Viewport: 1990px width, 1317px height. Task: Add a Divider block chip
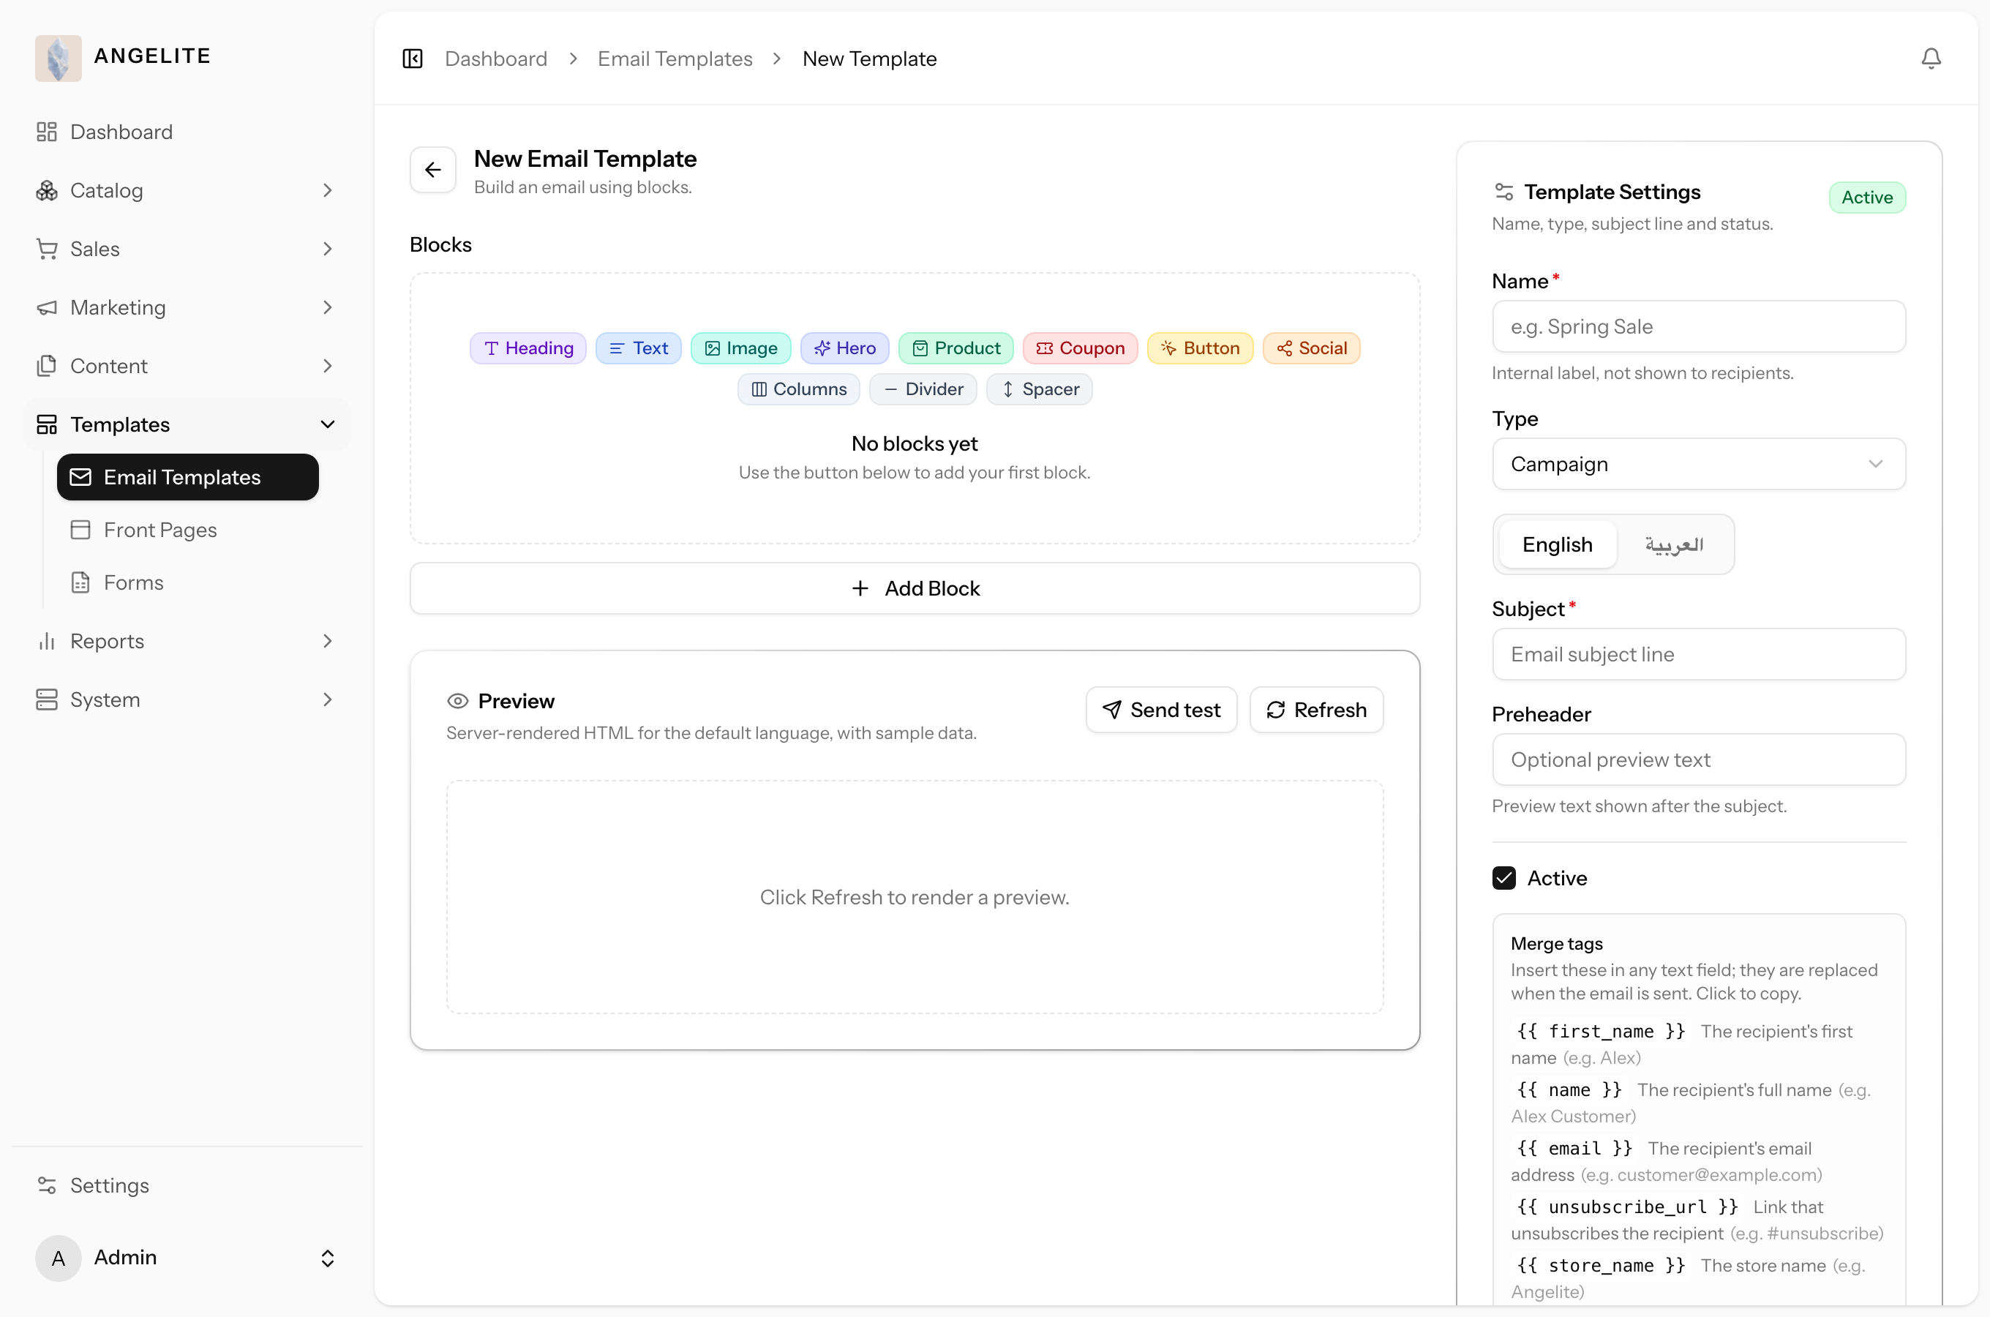pyautogui.click(x=923, y=389)
